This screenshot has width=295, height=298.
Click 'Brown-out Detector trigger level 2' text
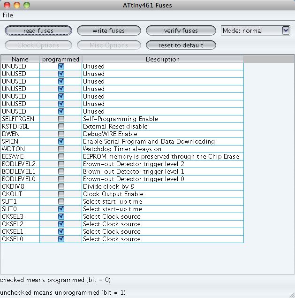tap(134, 164)
